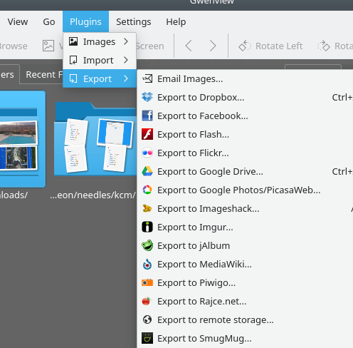Click the red Flash icon
This screenshot has width=353, height=348.
pos(147,134)
